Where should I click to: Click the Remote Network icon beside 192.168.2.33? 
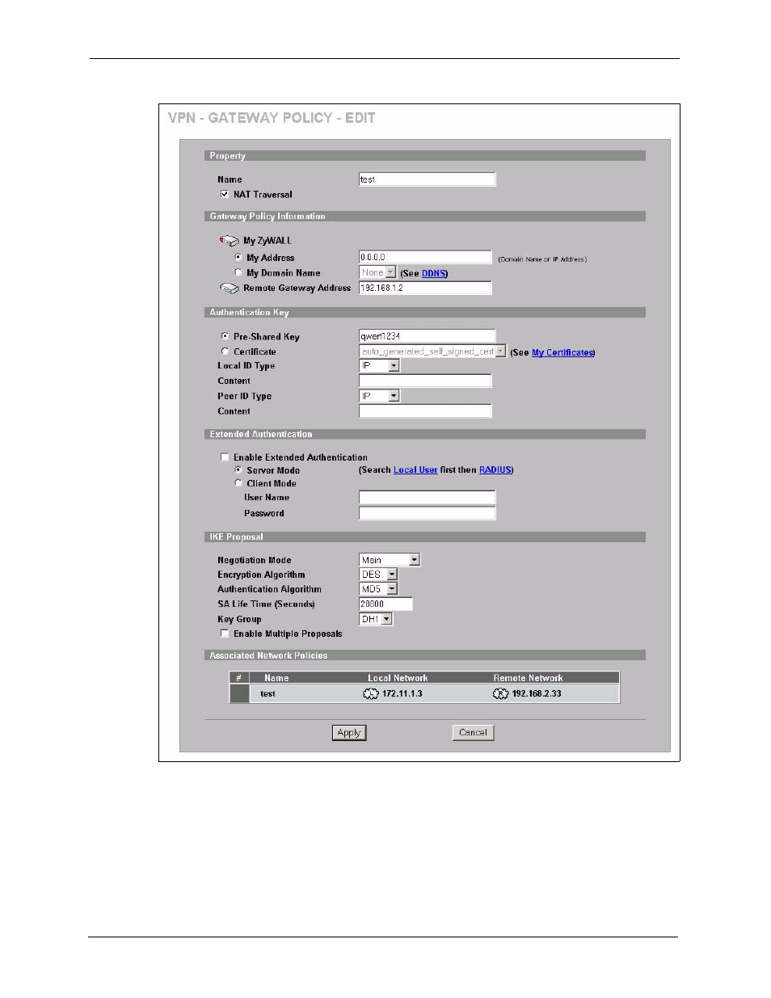(x=500, y=694)
